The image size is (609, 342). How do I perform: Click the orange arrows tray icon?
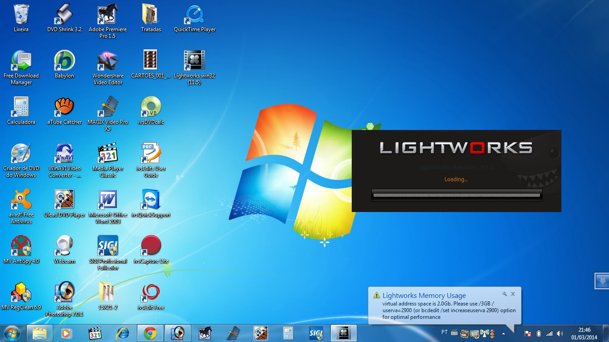pyautogui.click(x=493, y=333)
